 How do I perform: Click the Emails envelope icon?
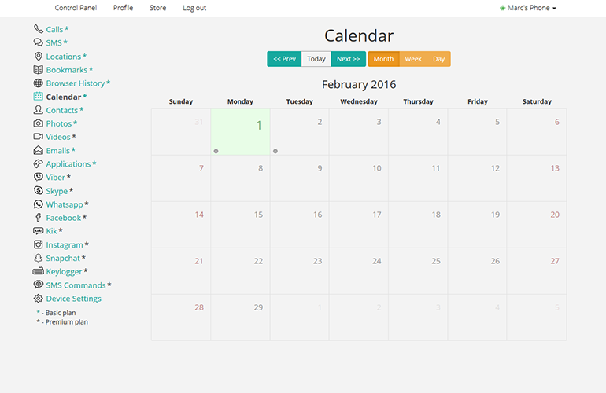click(39, 150)
